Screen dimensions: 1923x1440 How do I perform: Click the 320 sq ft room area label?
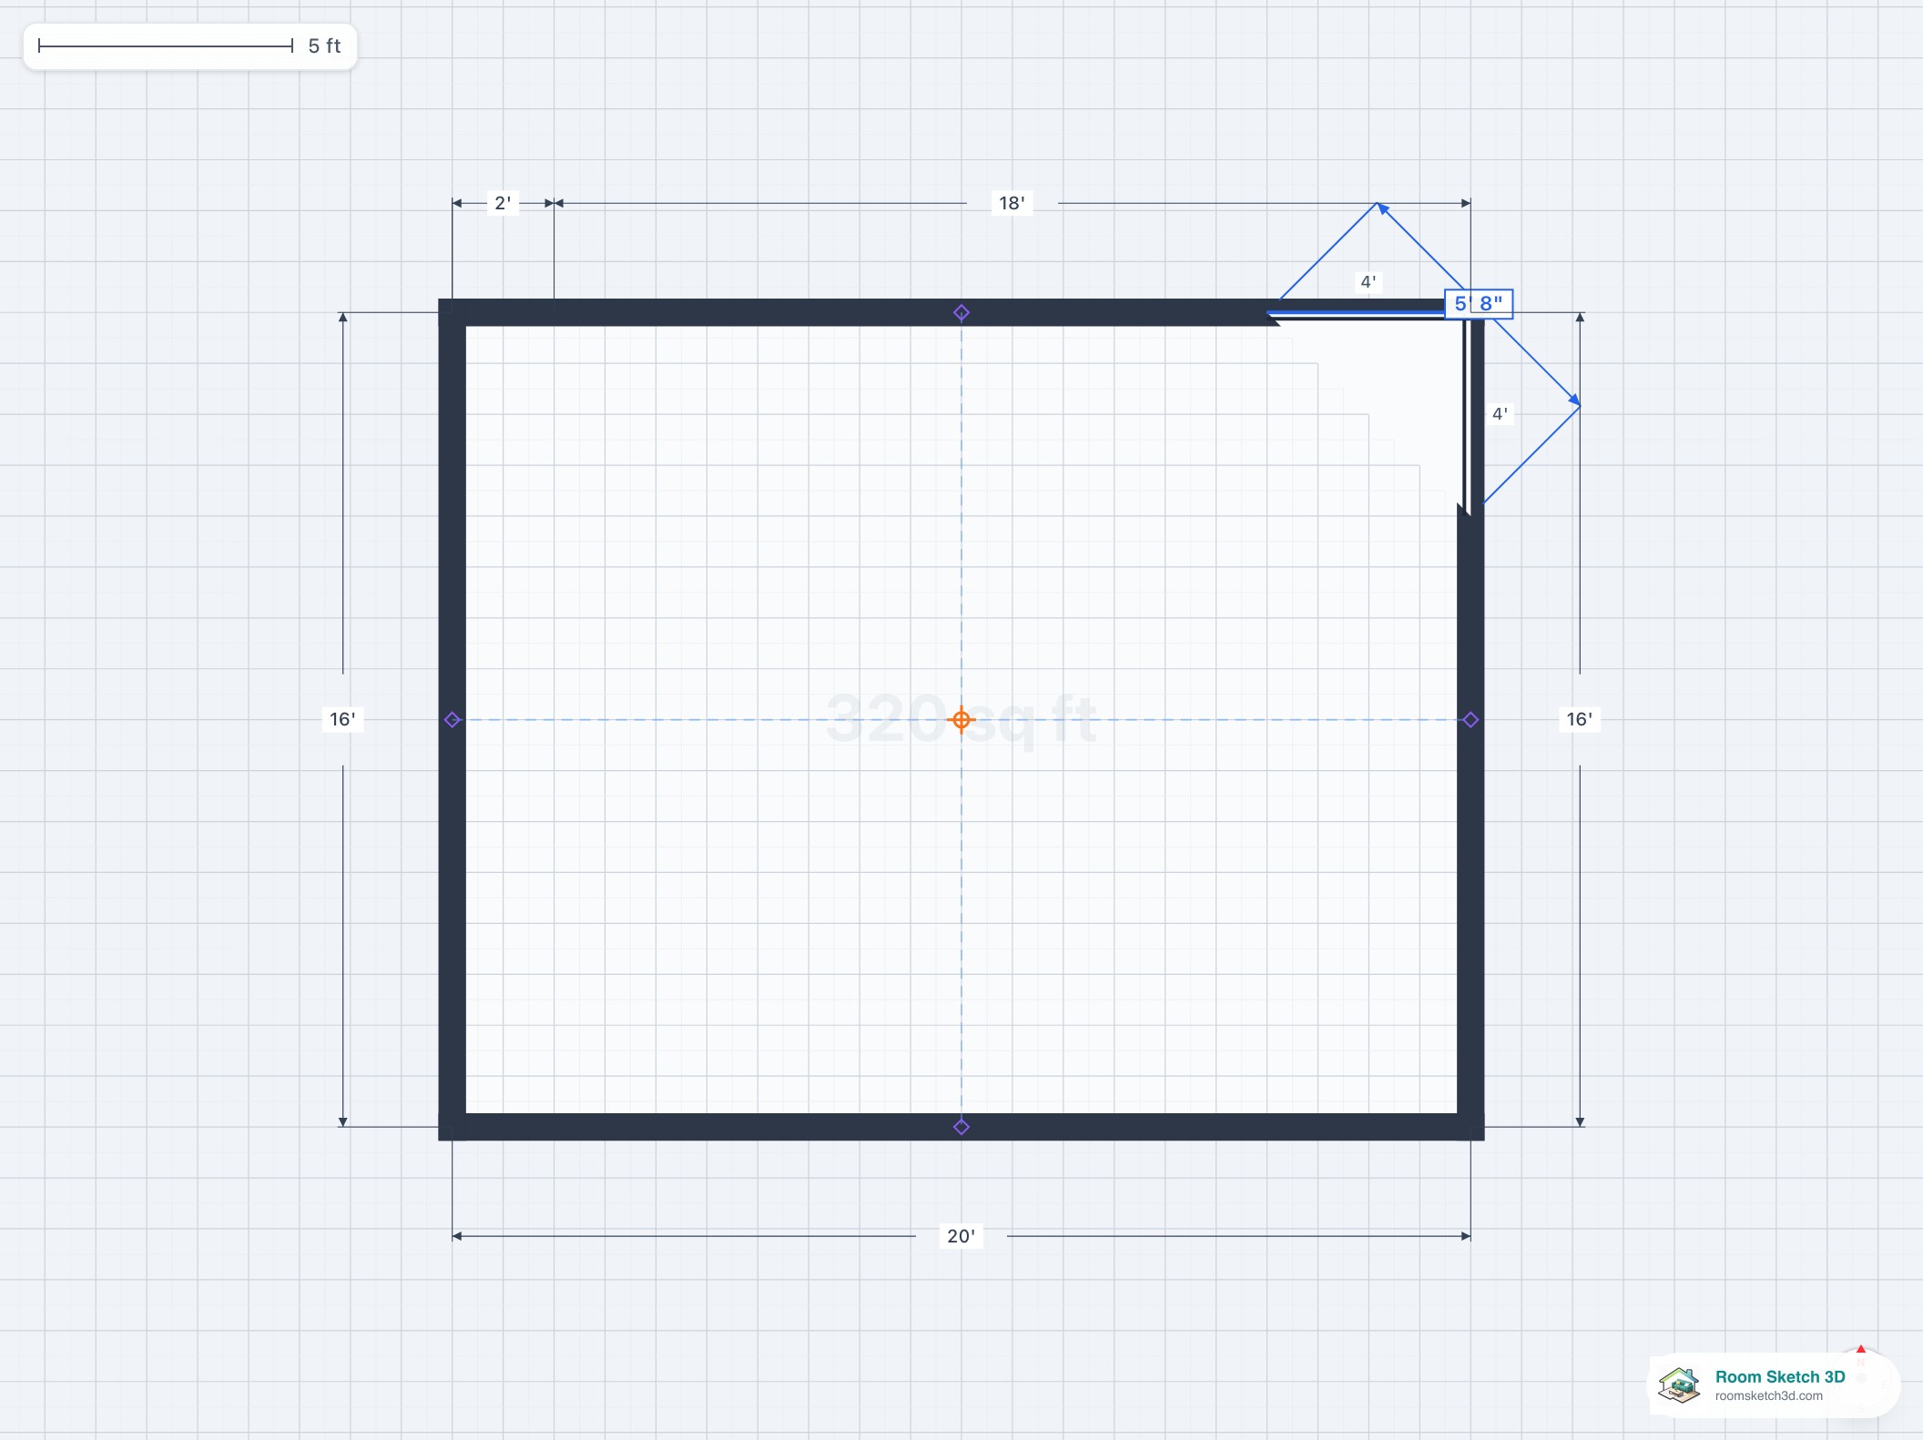[961, 719]
